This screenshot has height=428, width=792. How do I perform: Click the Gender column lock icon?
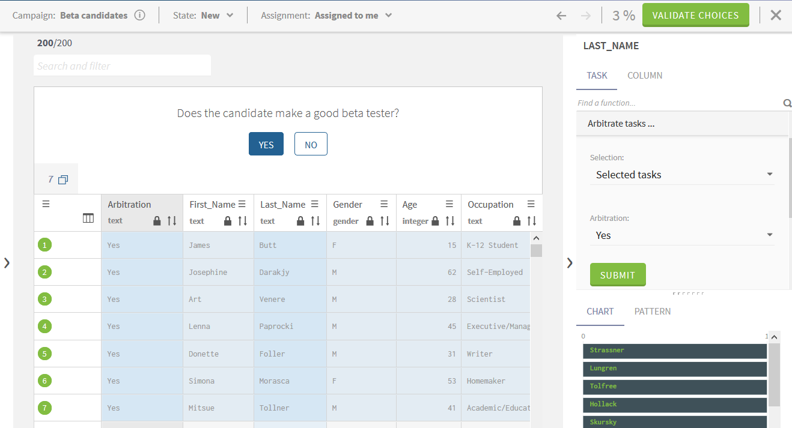pos(370,221)
